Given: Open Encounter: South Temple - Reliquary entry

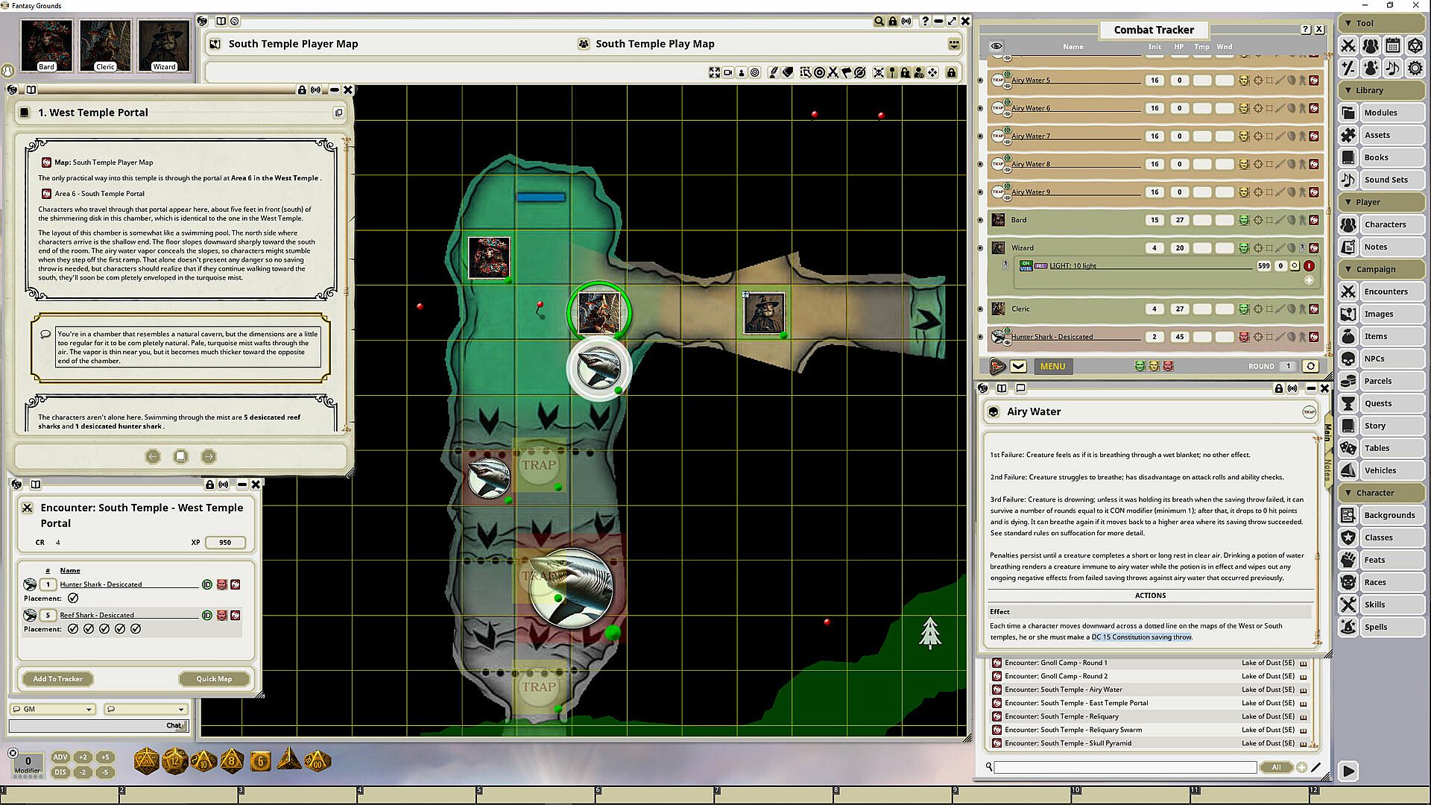Looking at the screenshot, I should 1061,716.
